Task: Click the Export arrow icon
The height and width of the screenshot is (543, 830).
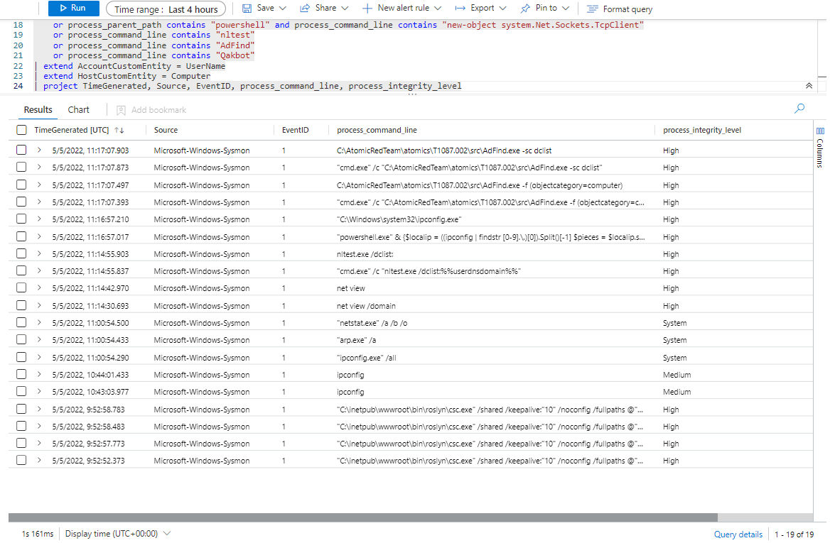Action: (x=460, y=9)
